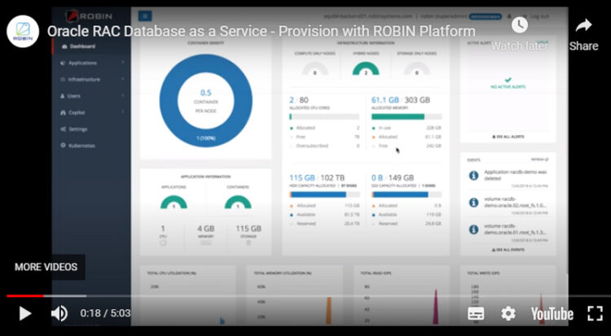
Task: Click the green checkmark for no active alerts
Action: [x=508, y=80]
